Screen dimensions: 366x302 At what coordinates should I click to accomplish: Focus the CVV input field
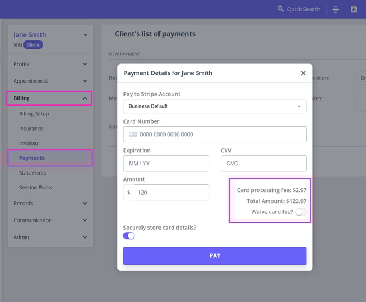pyautogui.click(x=263, y=164)
